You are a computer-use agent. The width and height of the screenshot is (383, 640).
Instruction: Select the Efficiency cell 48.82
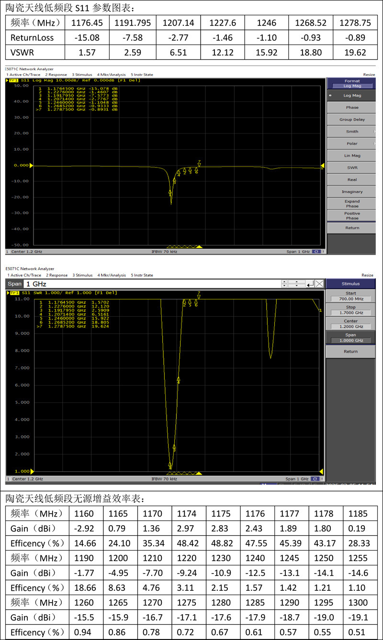[x=224, y=544]
